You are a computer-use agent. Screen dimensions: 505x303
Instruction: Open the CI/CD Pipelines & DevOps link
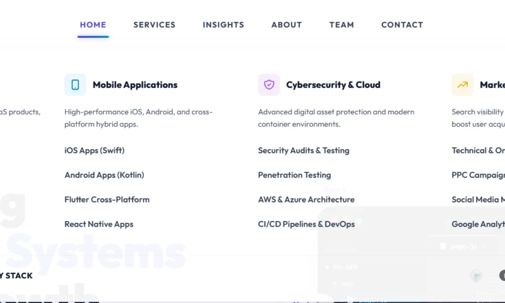tap(306, 224)
